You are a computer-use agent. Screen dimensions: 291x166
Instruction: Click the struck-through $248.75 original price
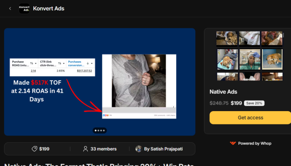click(x=219, y=103)
